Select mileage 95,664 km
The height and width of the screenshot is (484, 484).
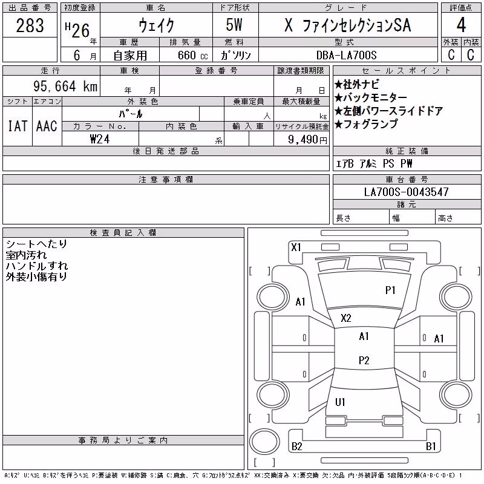coord(65,86)
